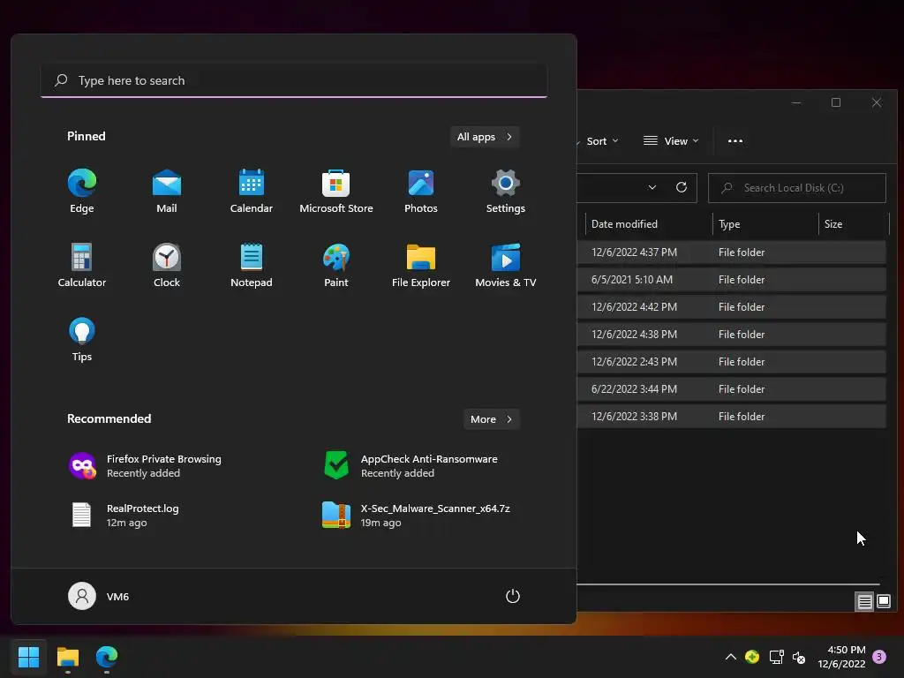Viewport: 904px width, 678px height.
Task: Maximize the File Explorer window
Action: tap(836, 102)
